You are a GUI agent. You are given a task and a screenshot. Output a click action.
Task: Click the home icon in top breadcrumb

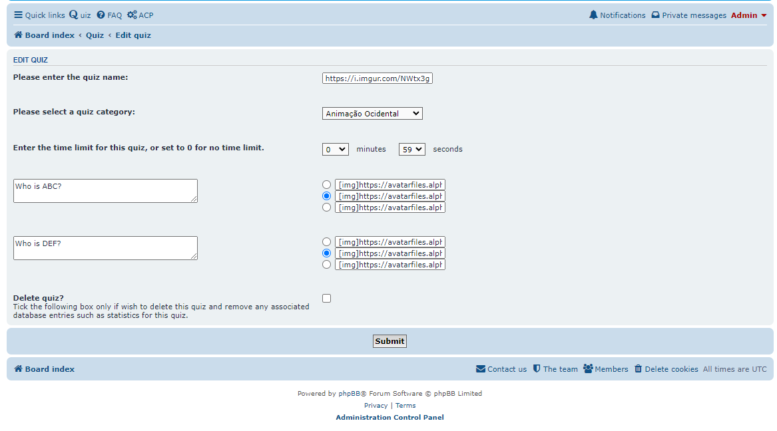click(19, 35)
